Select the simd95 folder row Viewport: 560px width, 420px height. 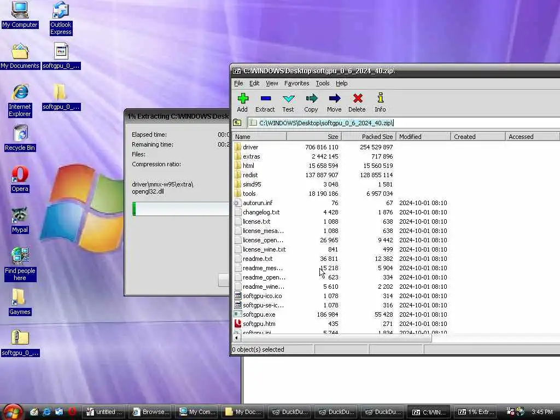coord(252,184)
